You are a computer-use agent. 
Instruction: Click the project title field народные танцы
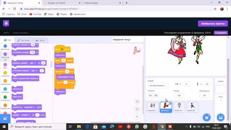127,39
